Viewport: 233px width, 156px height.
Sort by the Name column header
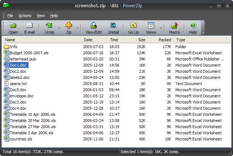tap(41, 40)
